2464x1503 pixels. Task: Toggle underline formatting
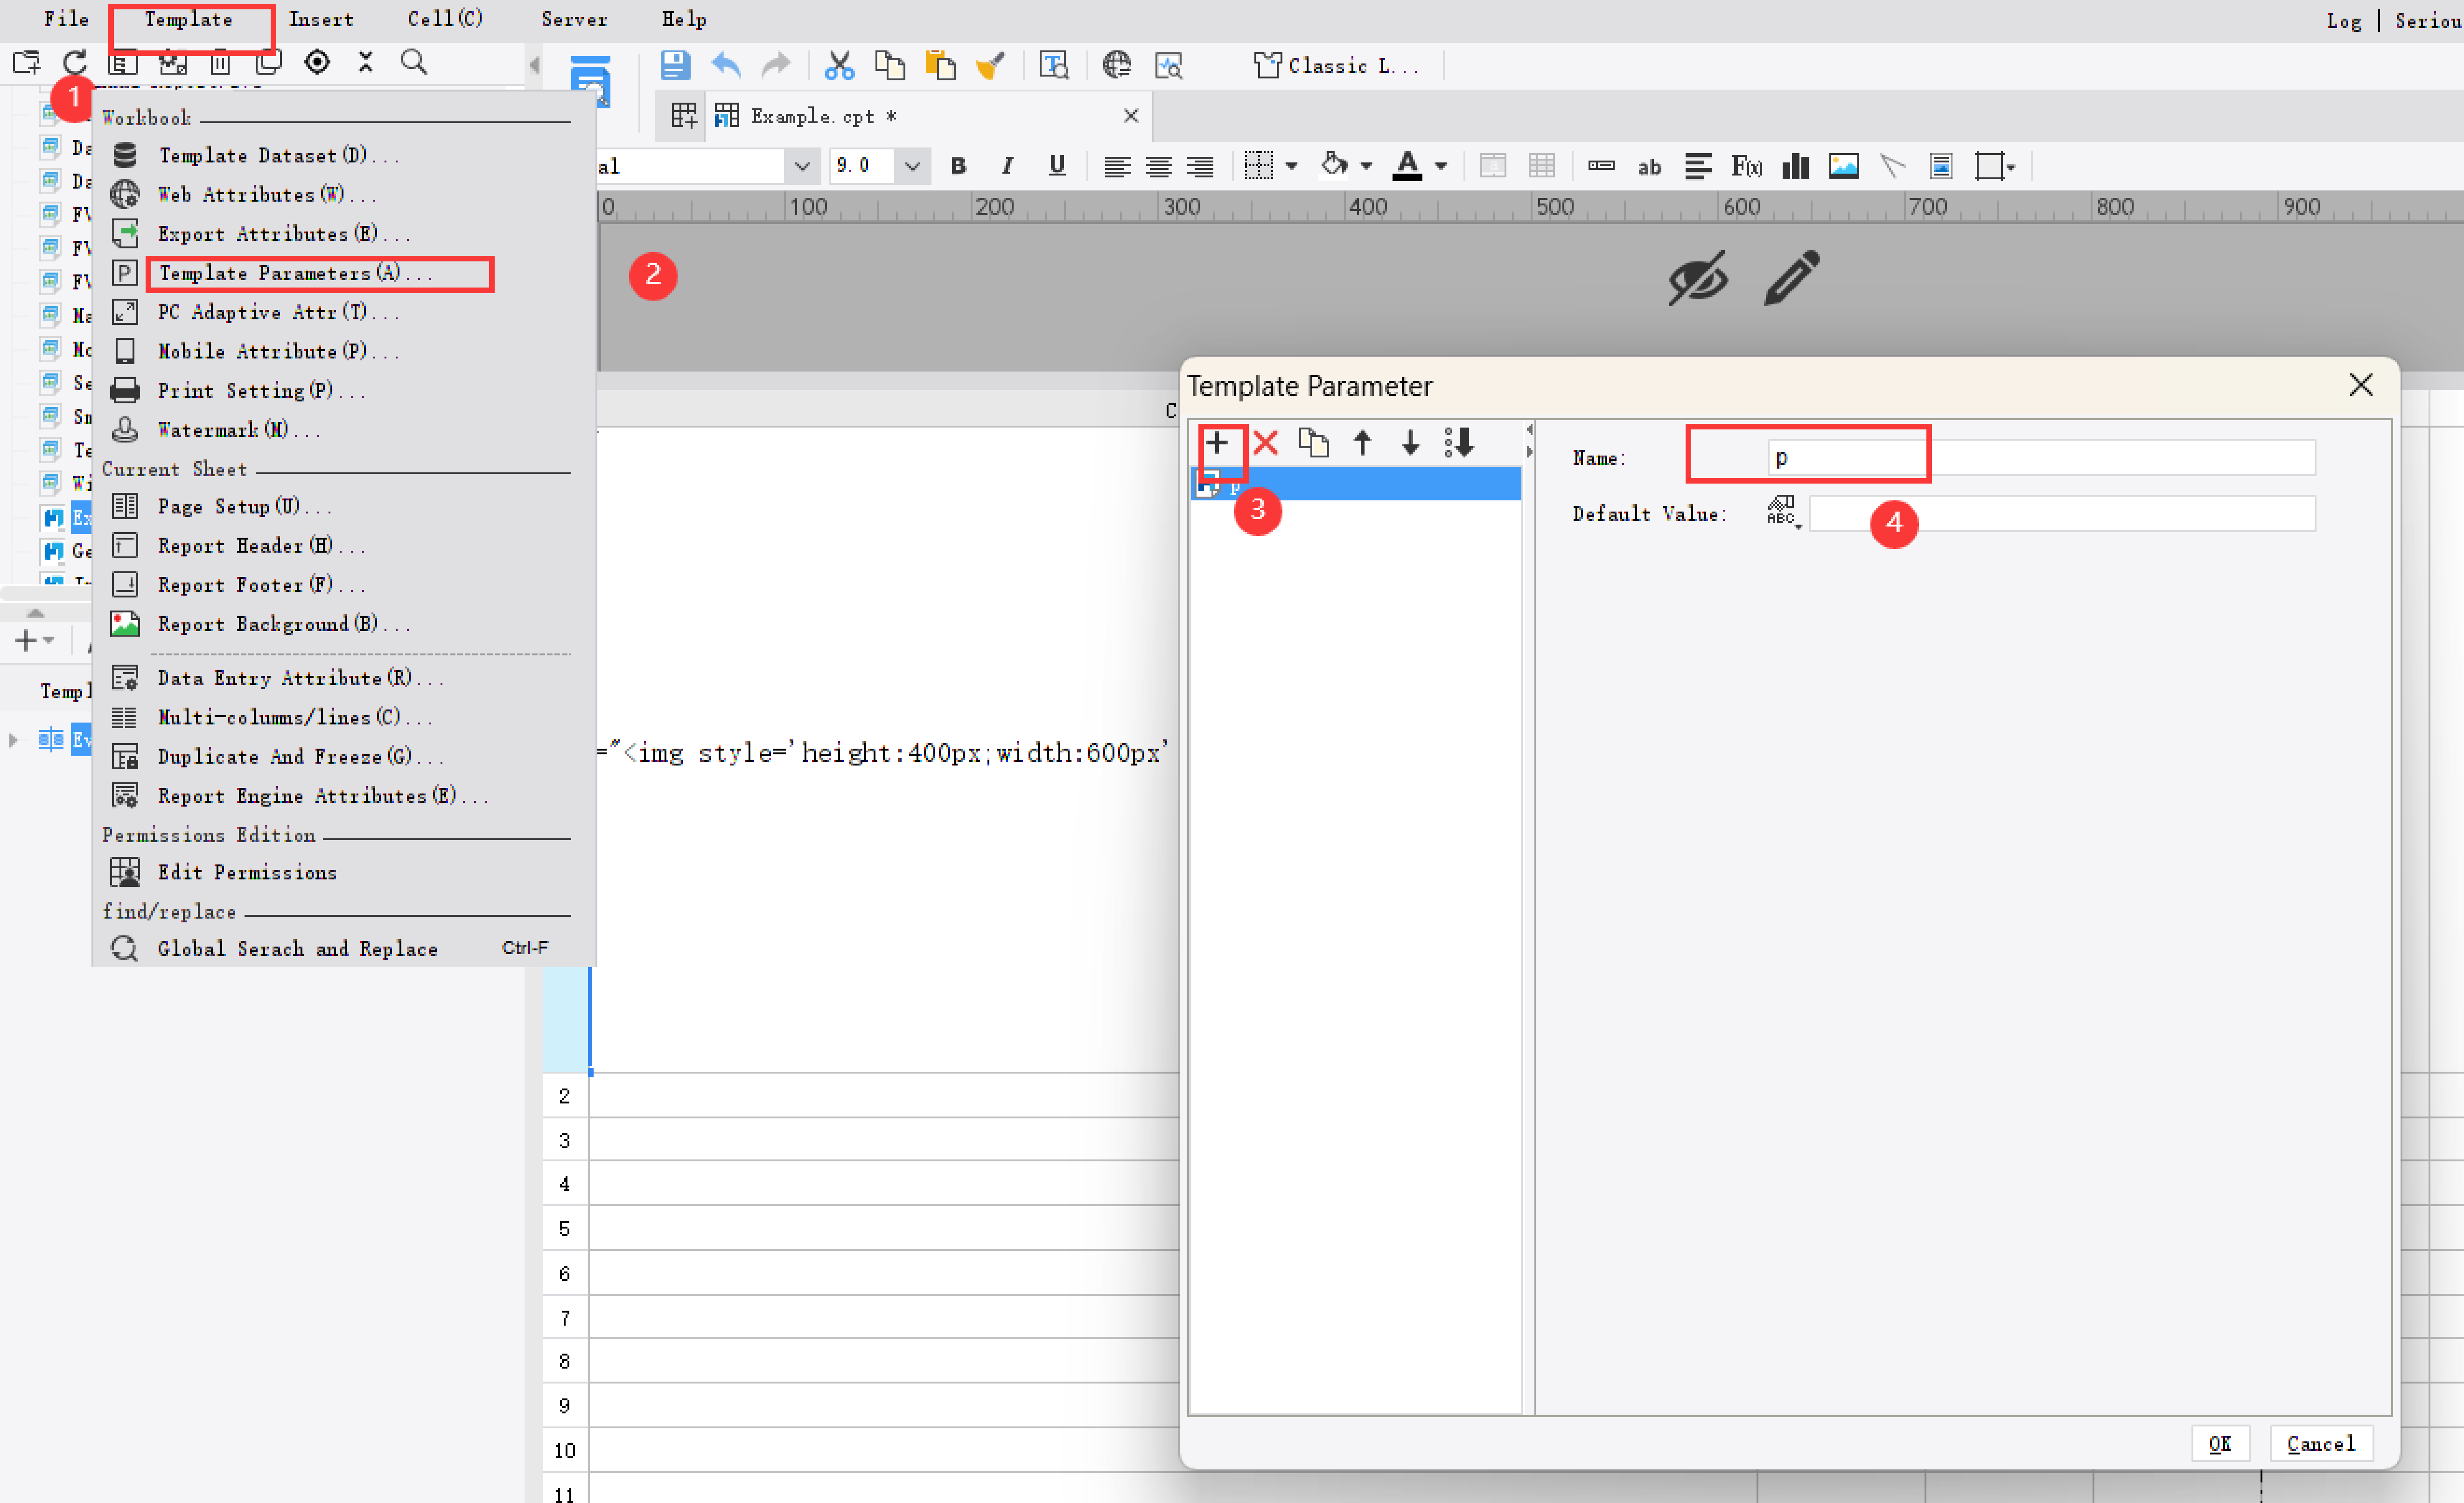[x=1056, y=166]
